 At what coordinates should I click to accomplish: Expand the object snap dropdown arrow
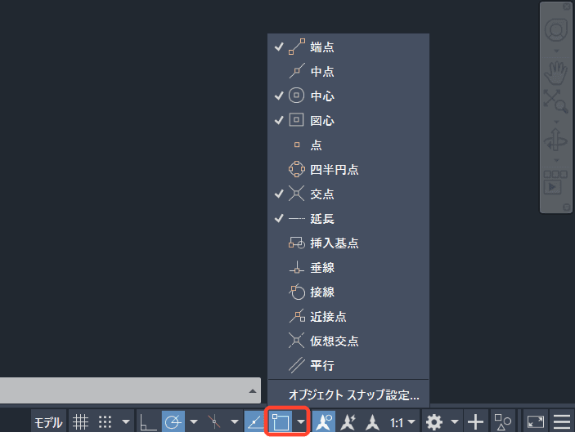point(301,422)
